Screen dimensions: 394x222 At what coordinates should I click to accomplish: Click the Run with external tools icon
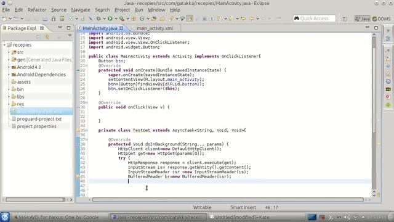coord(122,18)
